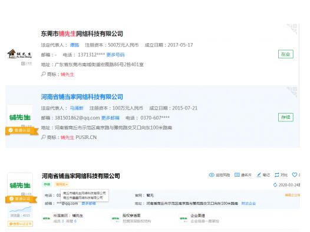Click 在业 status badge on Dongguan result
The image size is (310, 232).
[x=286, y=54]
